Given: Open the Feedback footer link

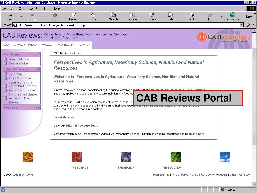Looking at the screenshot, I should [221, 175].
